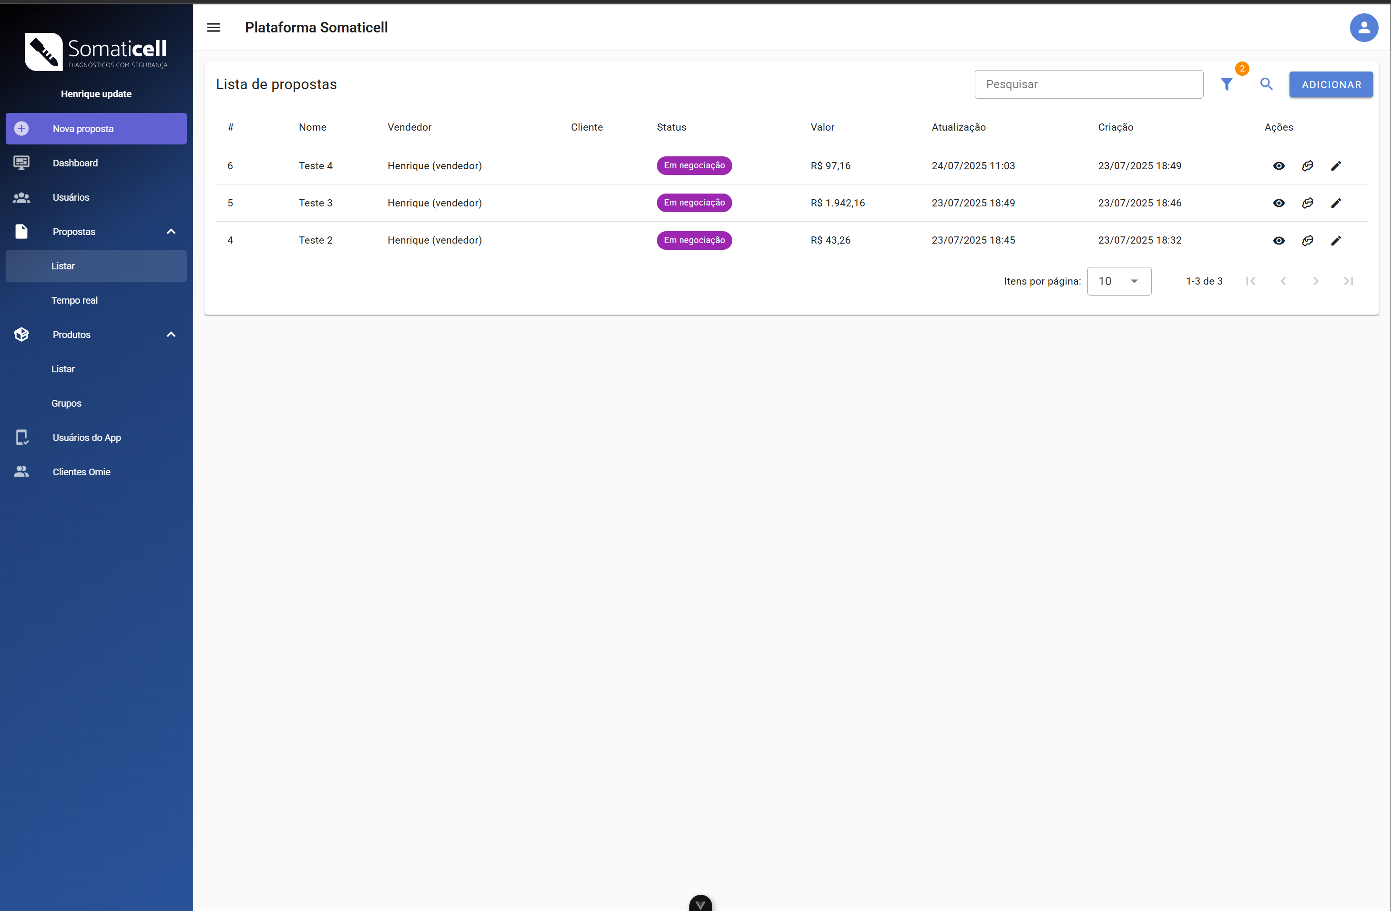1391x911 pixels.
Task: View proposal Teste 3 with eye icon
Action: click(1278, 204)
